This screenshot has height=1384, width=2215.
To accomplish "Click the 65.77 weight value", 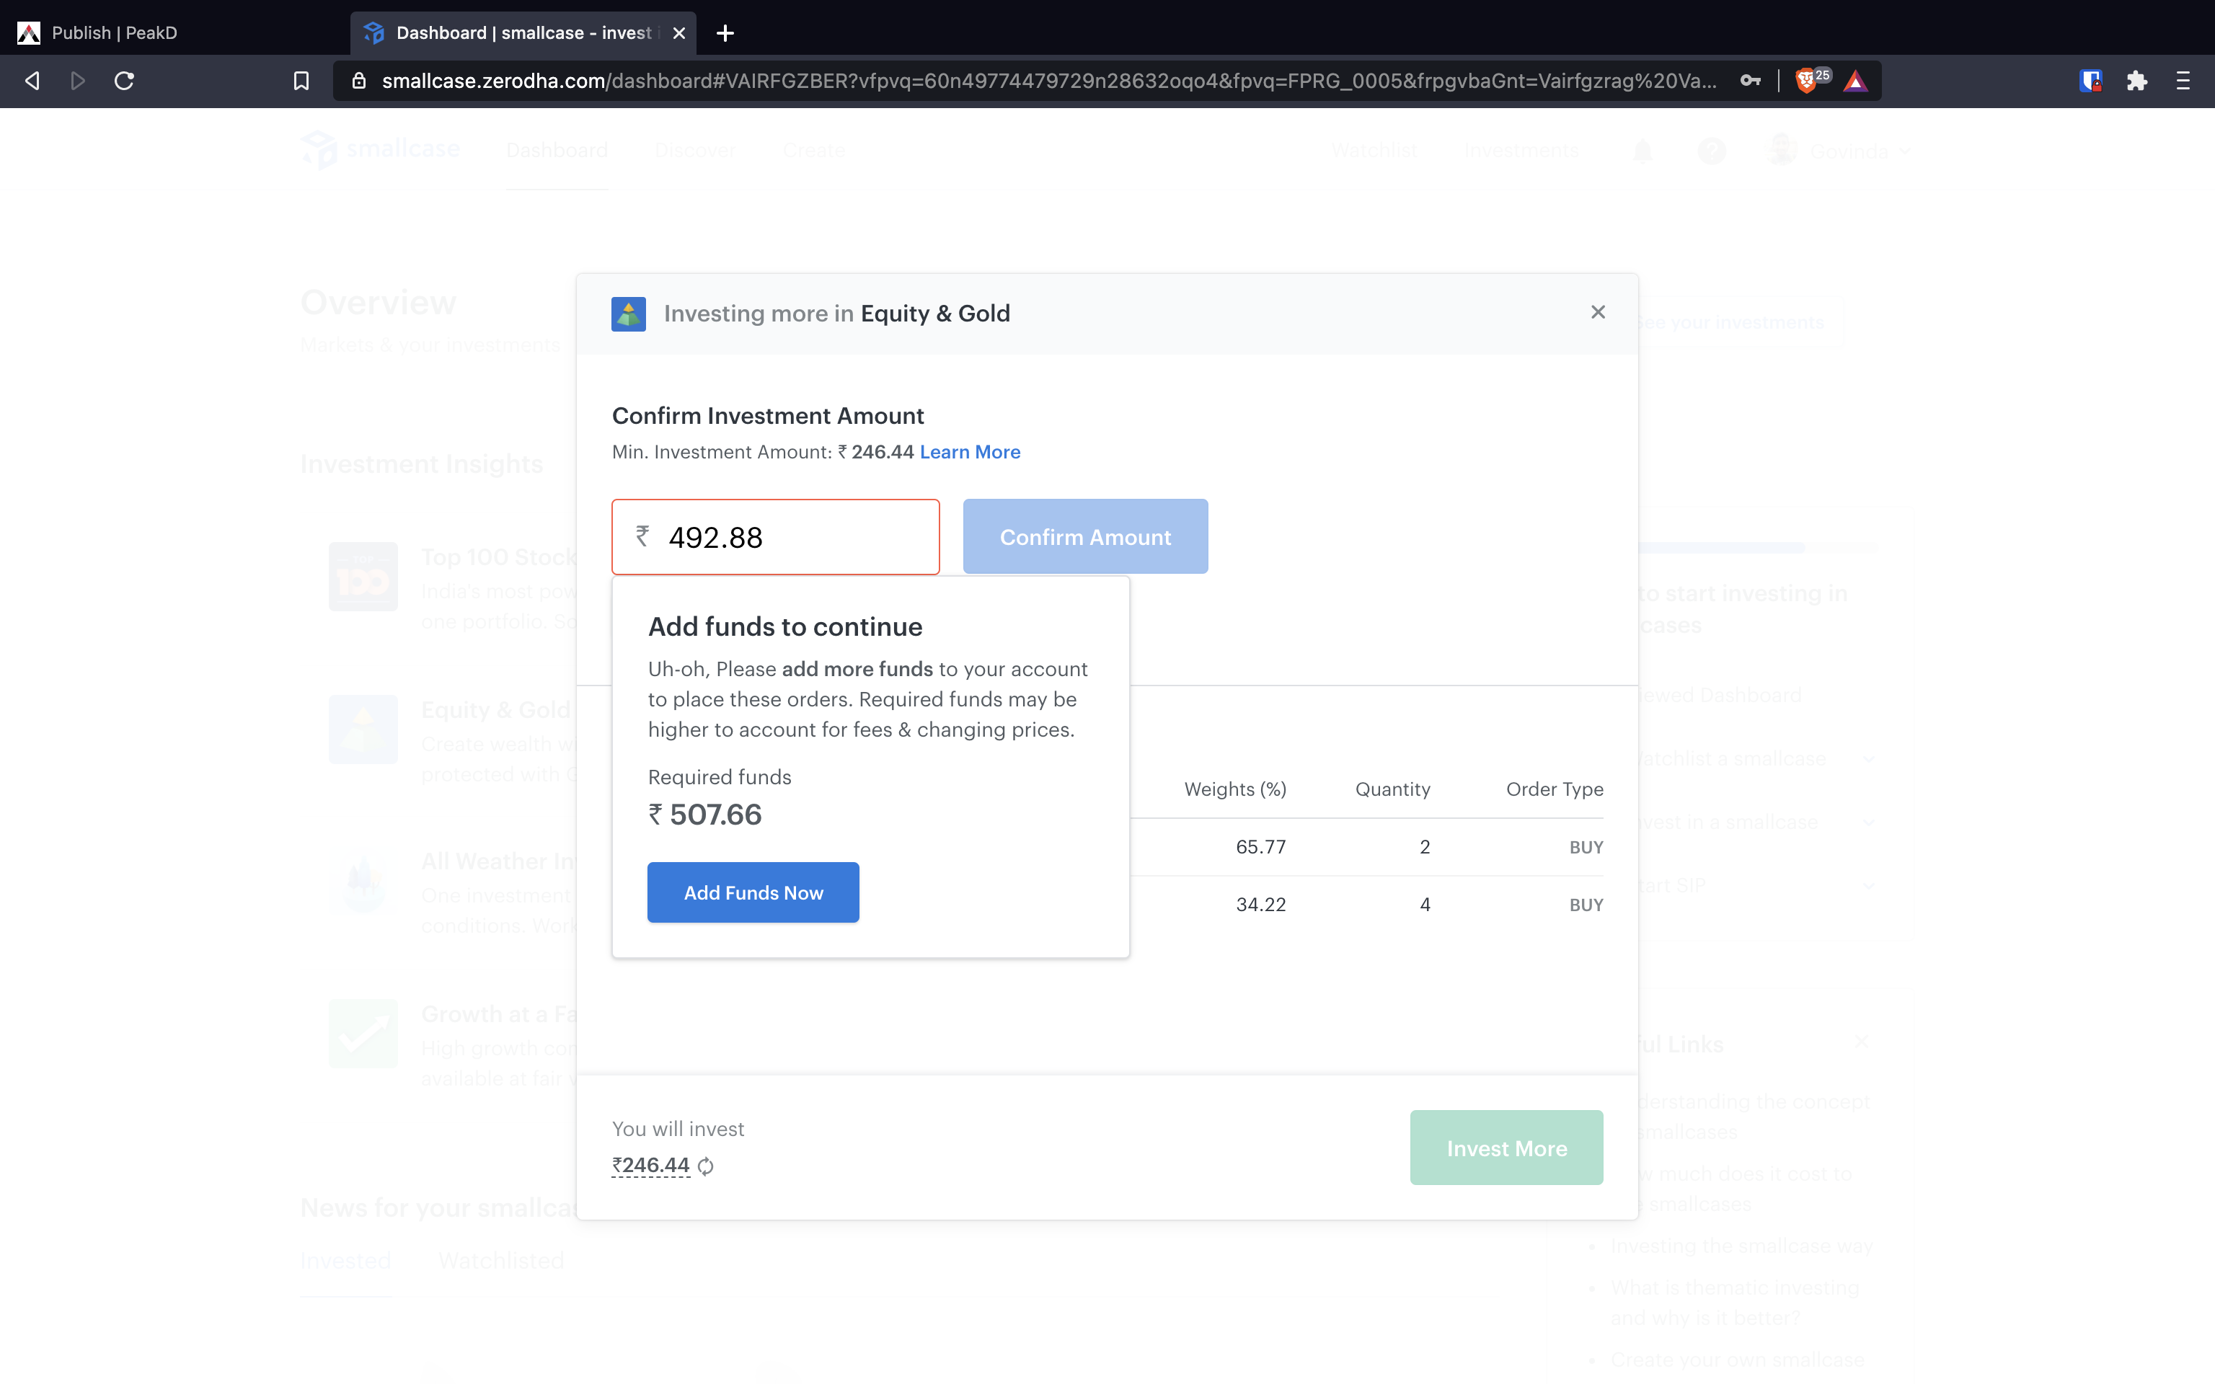I will (x=1260, y=847).
